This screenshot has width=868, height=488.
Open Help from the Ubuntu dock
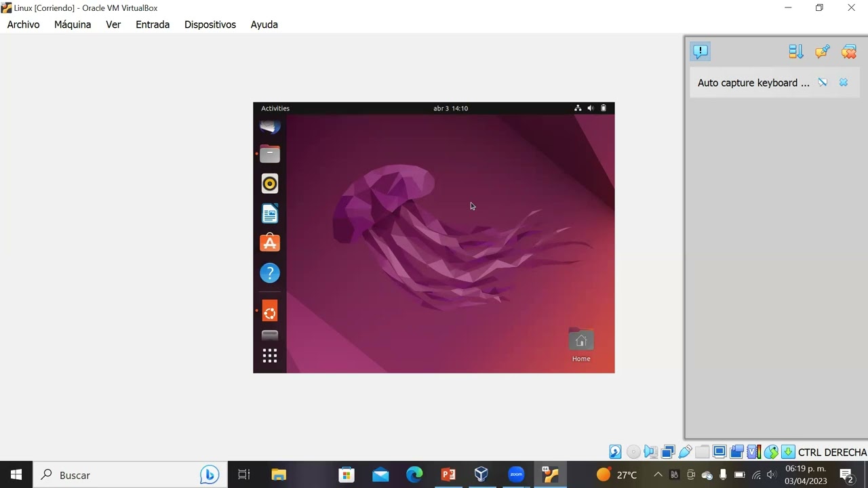(x=270, y=273)
